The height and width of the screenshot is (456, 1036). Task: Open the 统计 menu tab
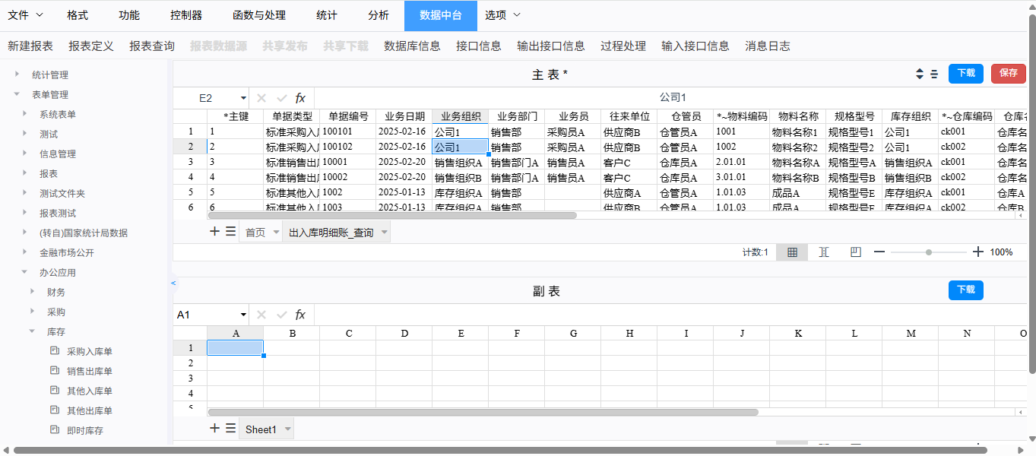tap(327, 15)
